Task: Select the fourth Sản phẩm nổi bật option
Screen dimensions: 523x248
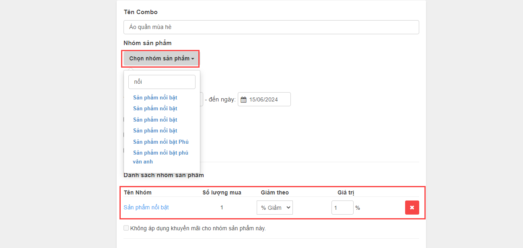Action: [x=155, y=130]
